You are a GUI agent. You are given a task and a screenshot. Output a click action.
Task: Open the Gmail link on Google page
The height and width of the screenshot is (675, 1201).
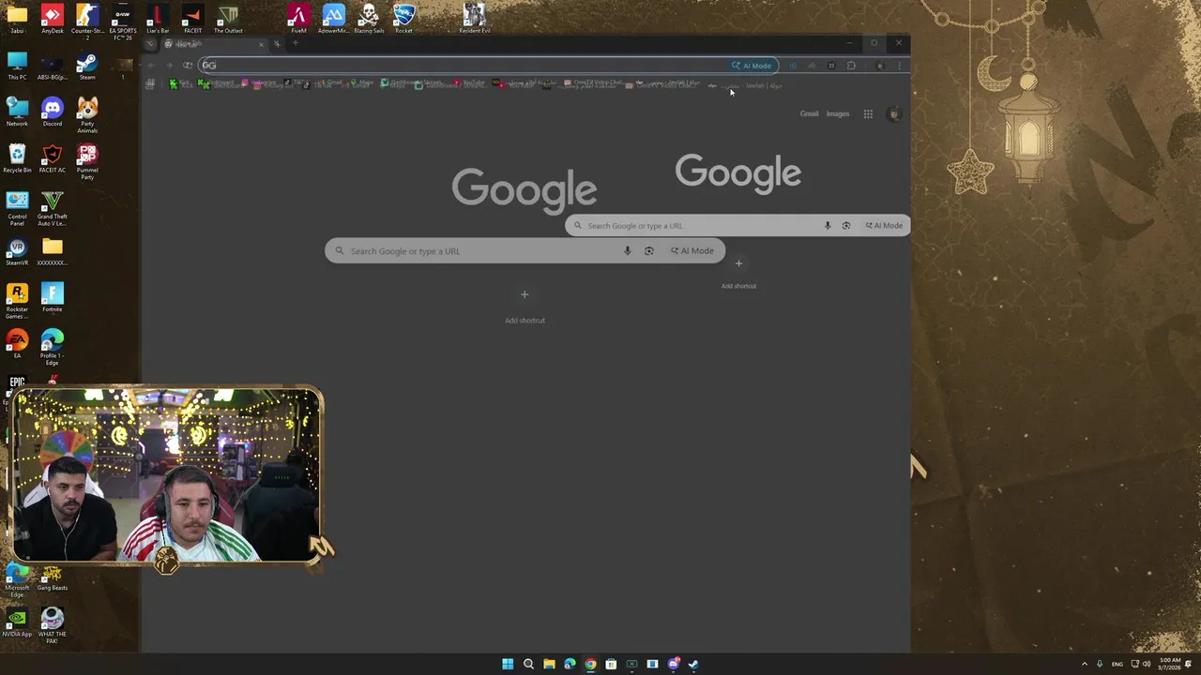point(809,114)
